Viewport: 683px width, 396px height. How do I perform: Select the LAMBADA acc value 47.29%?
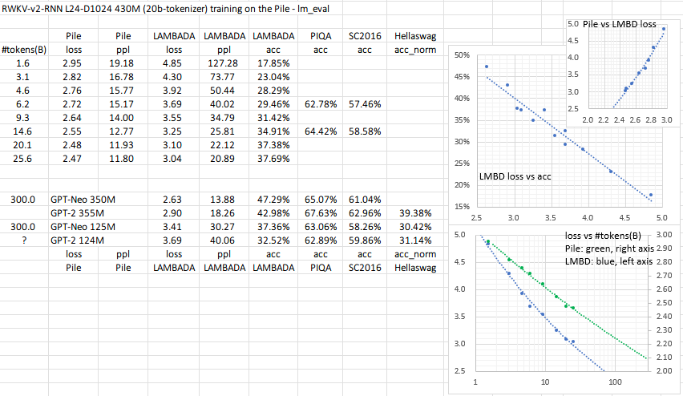[x=270, y=199]
